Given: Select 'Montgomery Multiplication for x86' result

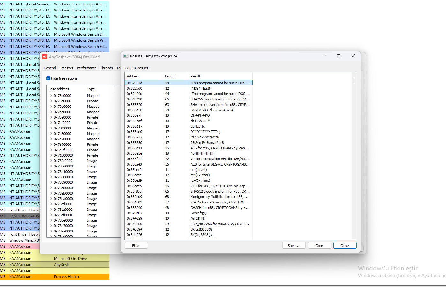Looking at the screenshot, I should 189,197.
